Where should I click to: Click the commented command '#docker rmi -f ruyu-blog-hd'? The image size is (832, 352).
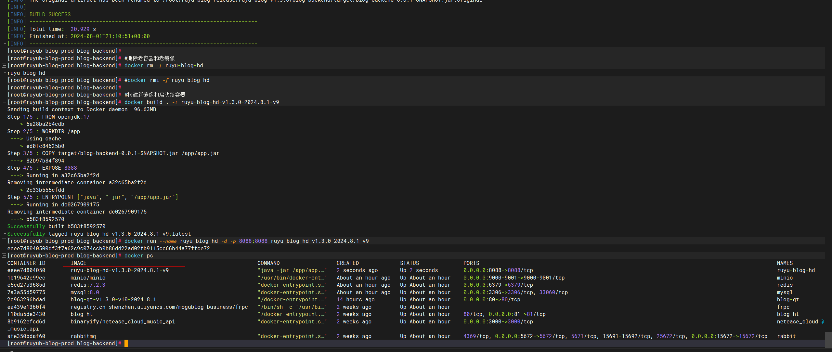tap(167, 80)
